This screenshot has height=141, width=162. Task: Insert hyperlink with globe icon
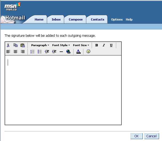coord(68,51)
